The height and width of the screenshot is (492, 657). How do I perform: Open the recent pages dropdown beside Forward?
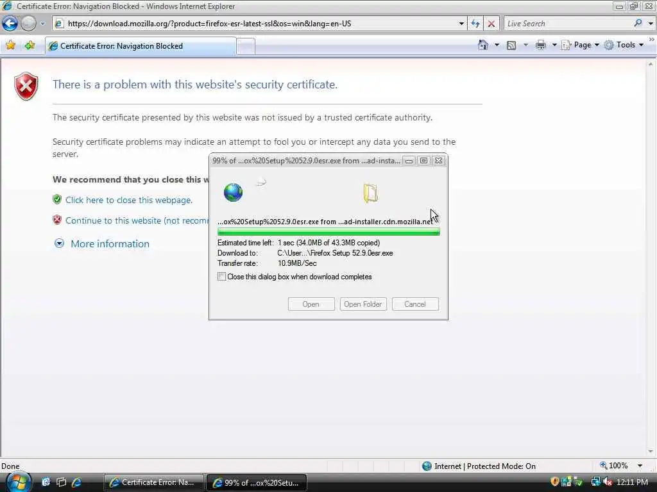coord(42,24)
